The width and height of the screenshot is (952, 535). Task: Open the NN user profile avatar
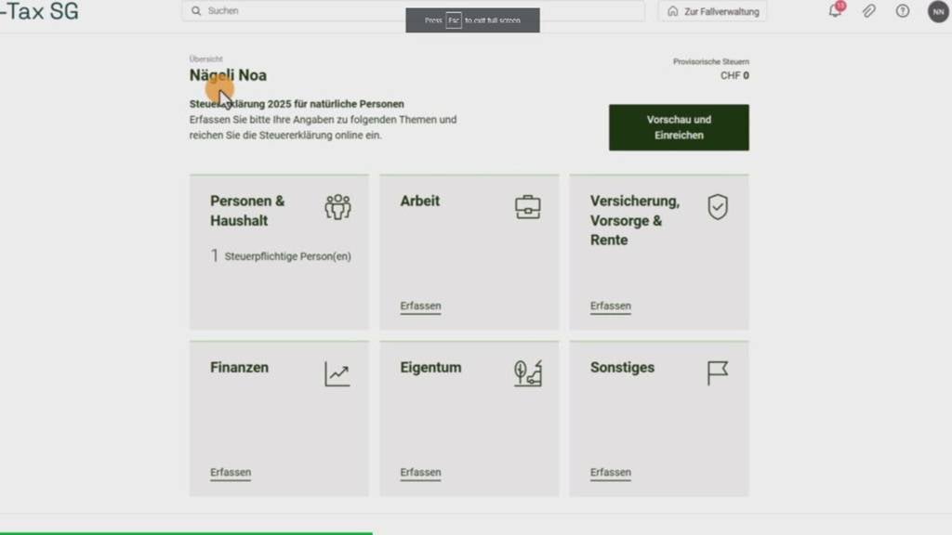point(937,11)
